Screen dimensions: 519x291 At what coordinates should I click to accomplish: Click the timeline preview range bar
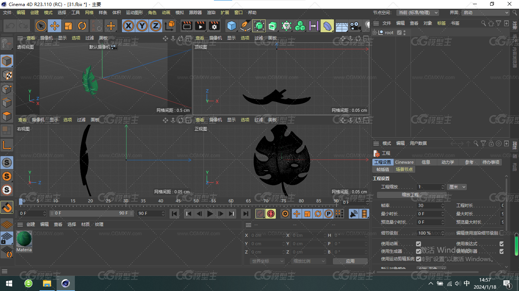(x=92, y=213)
